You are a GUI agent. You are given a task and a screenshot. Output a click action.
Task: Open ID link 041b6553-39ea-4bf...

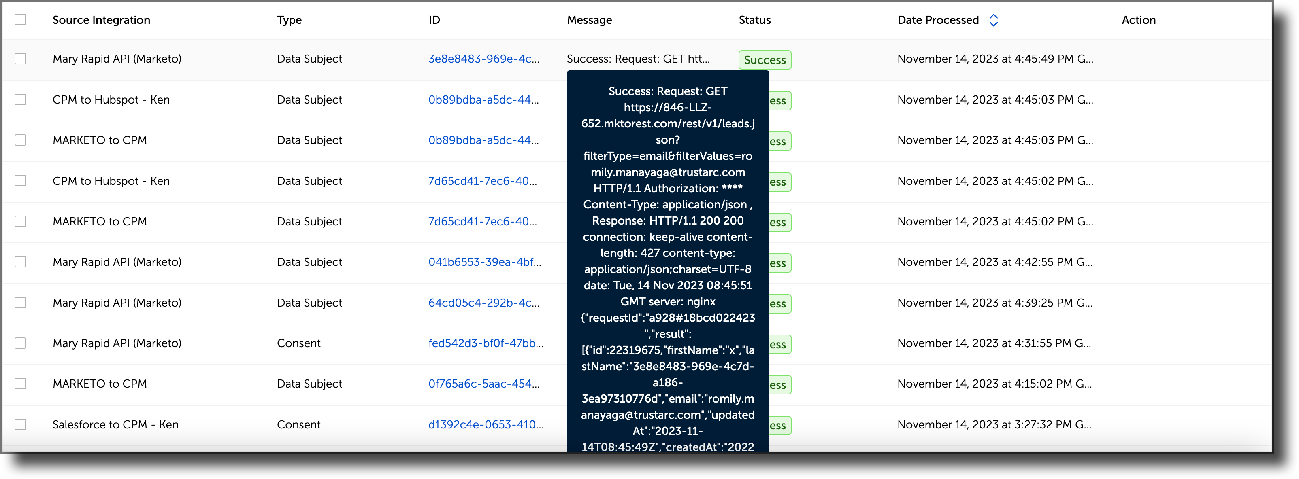(x=483, y=262)
